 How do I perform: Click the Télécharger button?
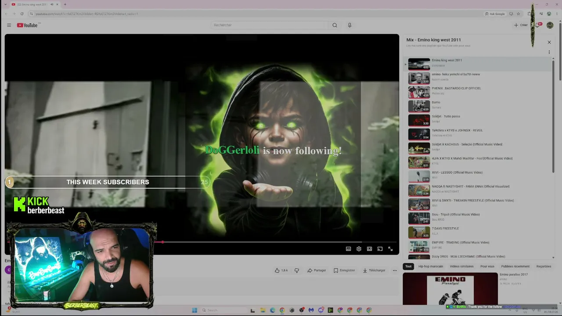[374, 270]
